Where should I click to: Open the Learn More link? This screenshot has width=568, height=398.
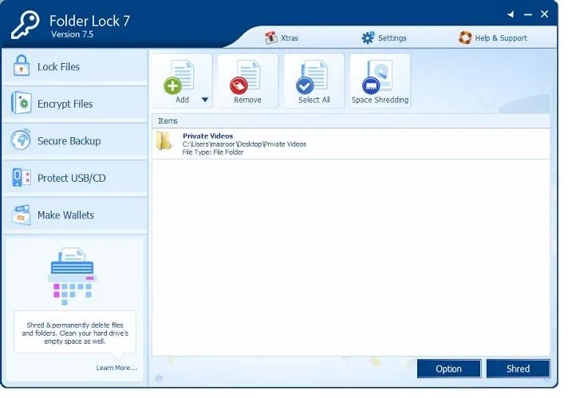[116, 368]
